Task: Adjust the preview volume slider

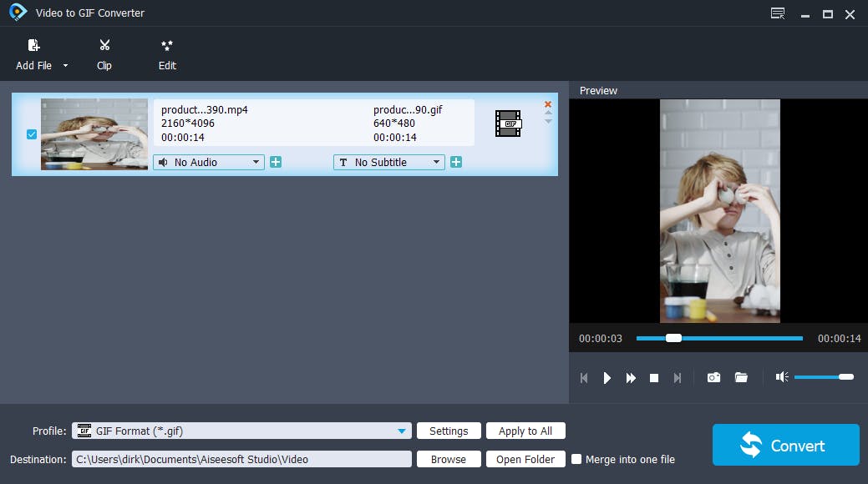Action: pyautogui.click(x=824, y=376)
